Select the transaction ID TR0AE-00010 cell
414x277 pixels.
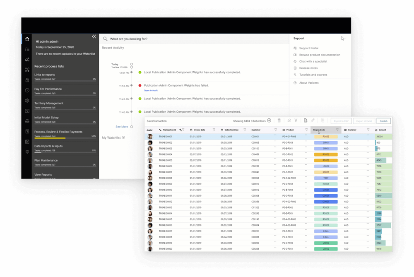tap(166, 190)
